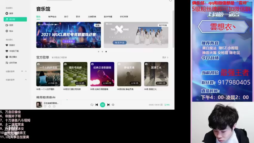Show lyrics with 词 icon
This screenshot has height=143, width=254.
tap(161, 105)
